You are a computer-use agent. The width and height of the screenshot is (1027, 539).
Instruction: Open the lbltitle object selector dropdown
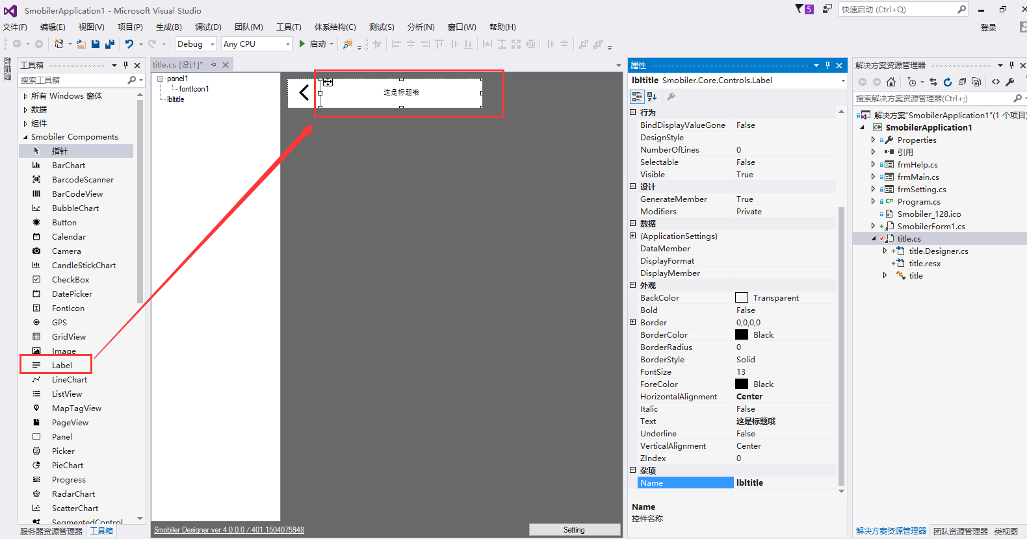[x=843, y=81]
